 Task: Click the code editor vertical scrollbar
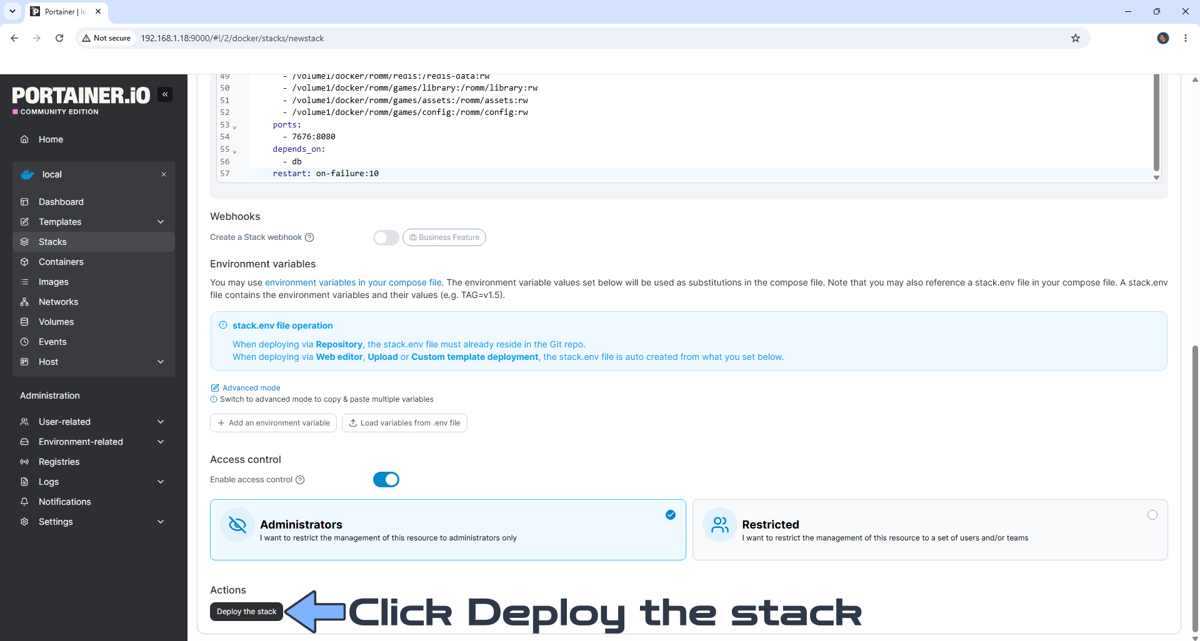1156,122
